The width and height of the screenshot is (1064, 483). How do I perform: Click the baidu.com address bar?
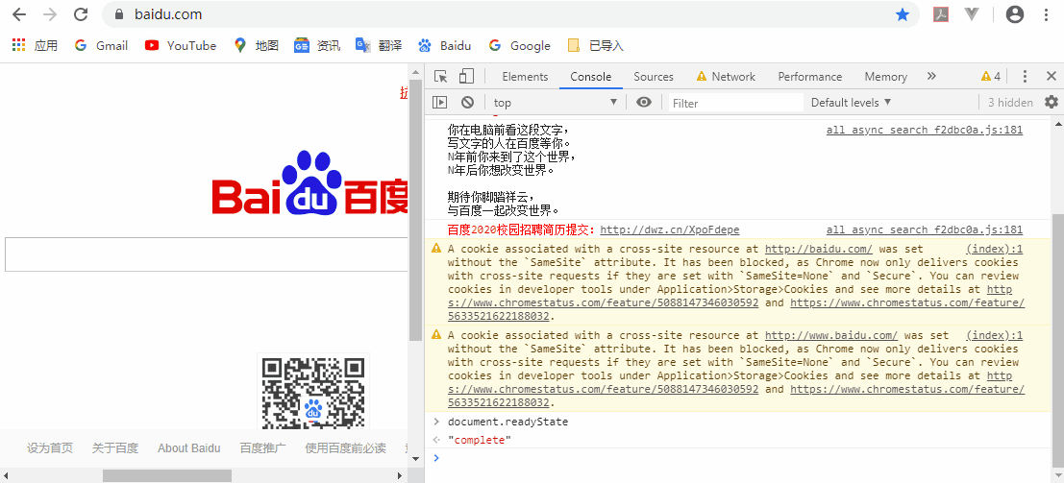pyautogui.click(x=508, y=14)
